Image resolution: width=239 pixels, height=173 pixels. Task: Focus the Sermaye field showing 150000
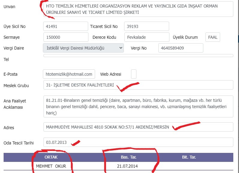(x=66, y=37)
